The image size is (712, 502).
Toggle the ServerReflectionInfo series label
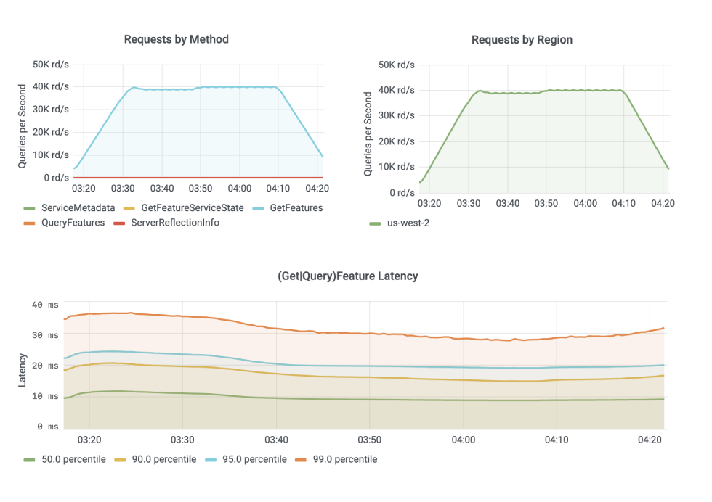(x=175, y=223)
